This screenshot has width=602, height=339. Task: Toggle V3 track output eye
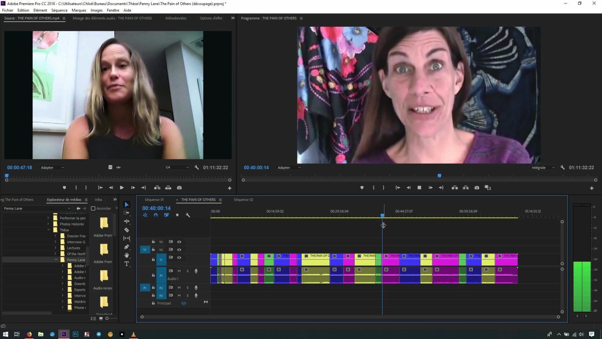click(x=179, y=242)
